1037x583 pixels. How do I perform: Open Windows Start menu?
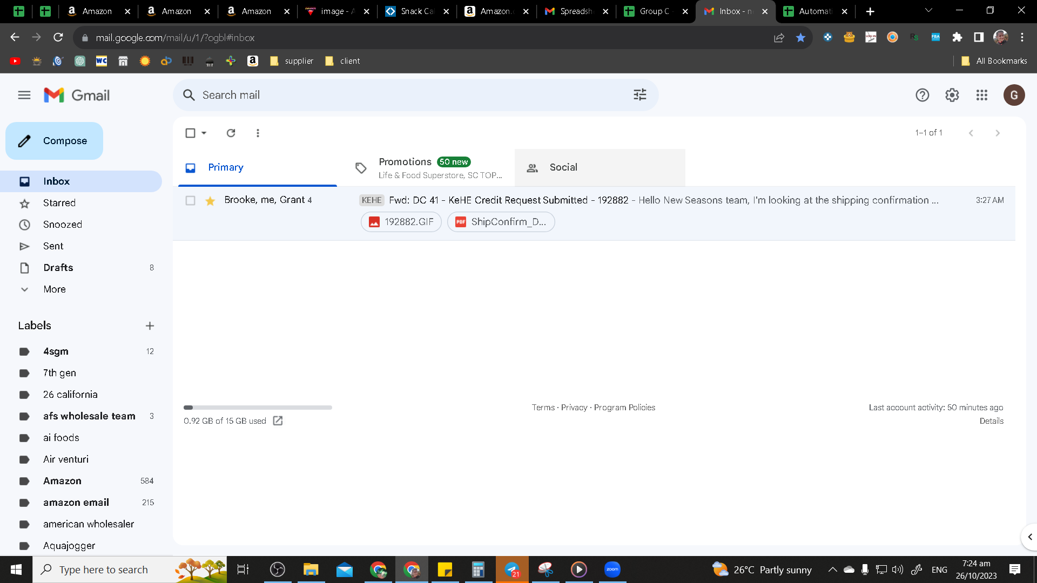point(16,570)
